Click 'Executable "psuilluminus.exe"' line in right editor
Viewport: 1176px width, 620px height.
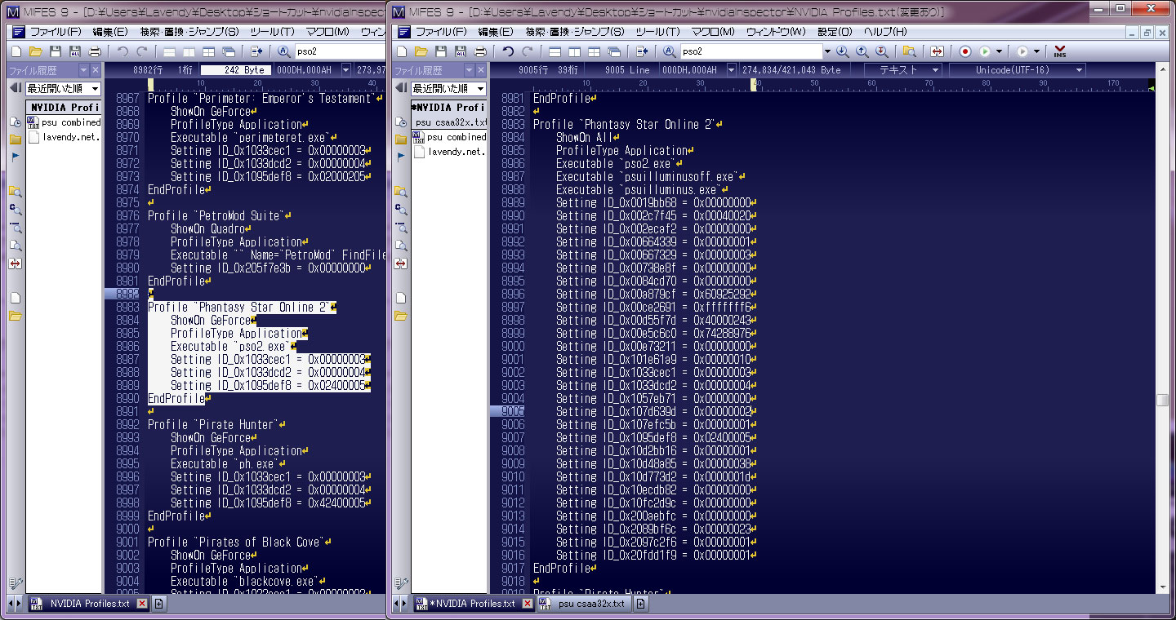pyautogui.click(x=640, y=190)
